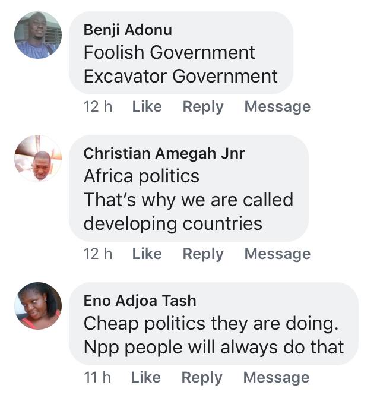Like Eno Adjoa Tash's comment

point(145,378)
